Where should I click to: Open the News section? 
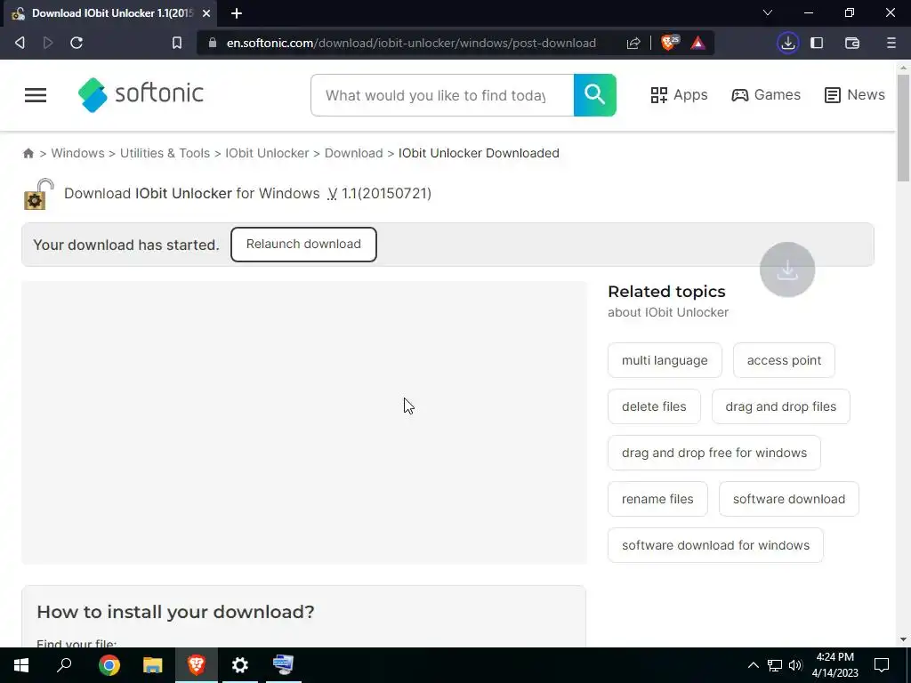[855, 94]
